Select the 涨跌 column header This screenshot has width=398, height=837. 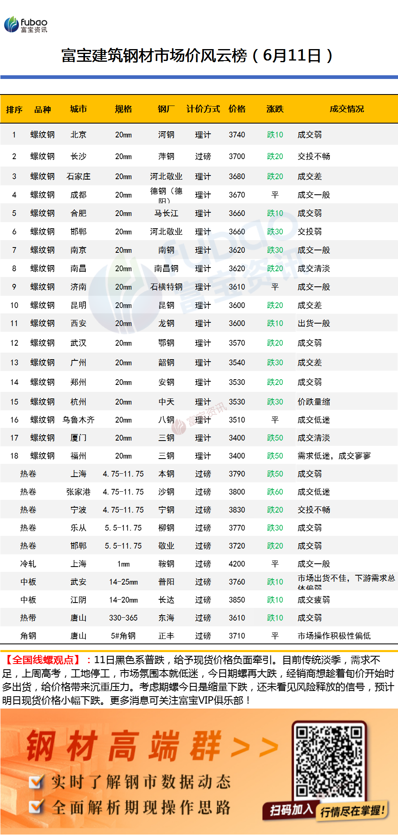coord(275,109)
